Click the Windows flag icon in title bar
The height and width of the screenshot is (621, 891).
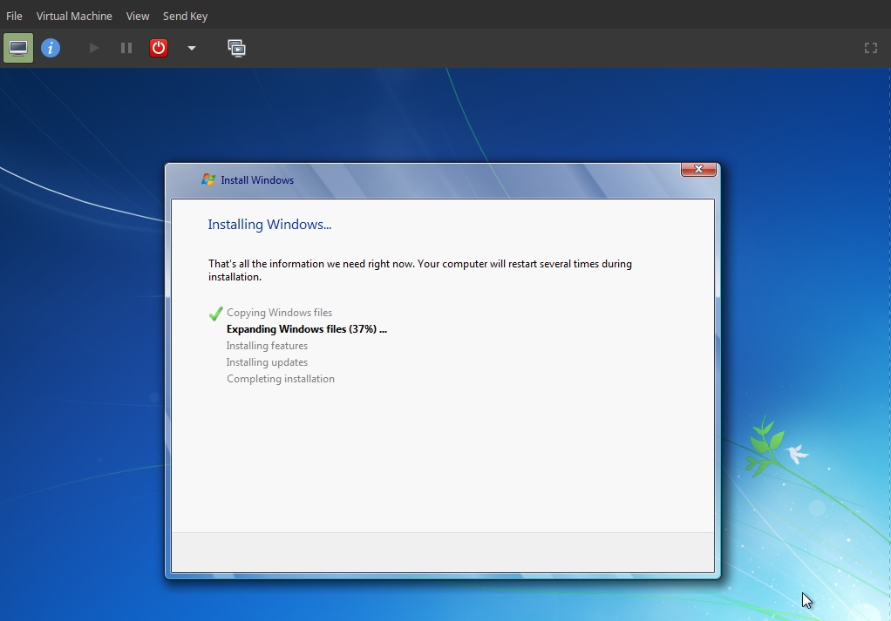(x=208, y=180)
